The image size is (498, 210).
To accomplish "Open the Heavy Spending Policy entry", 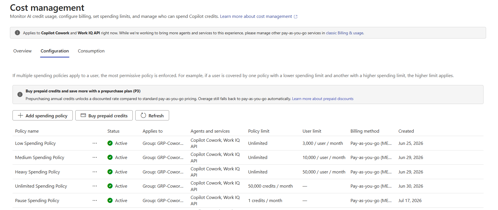I will [38, 172].
